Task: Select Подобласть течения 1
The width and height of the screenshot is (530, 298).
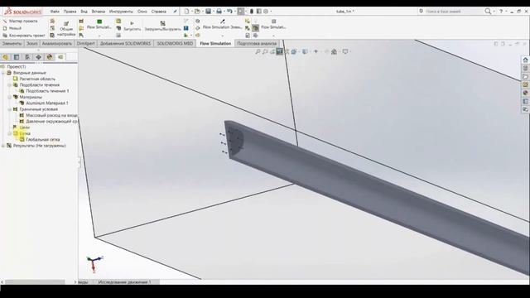Action: [47, 91]
